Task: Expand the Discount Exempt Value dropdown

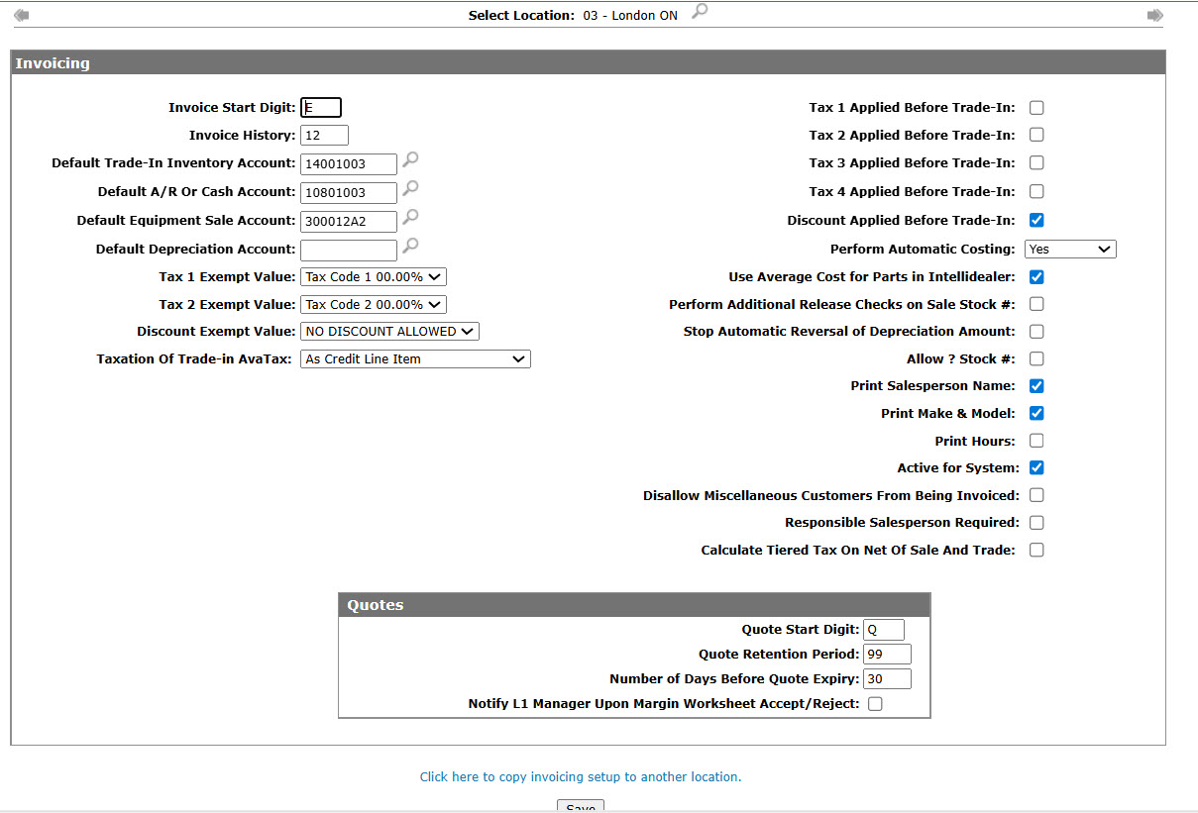Action: pos(389,332)
